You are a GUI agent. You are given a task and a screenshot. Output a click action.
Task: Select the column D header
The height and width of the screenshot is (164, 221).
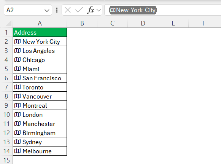[x=143, y=24]
